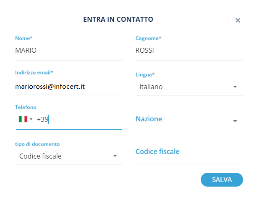The image size is (254, 200).
Task: Open the tipo di documento dropdown arrow
Action: click(x=115, y=156)
